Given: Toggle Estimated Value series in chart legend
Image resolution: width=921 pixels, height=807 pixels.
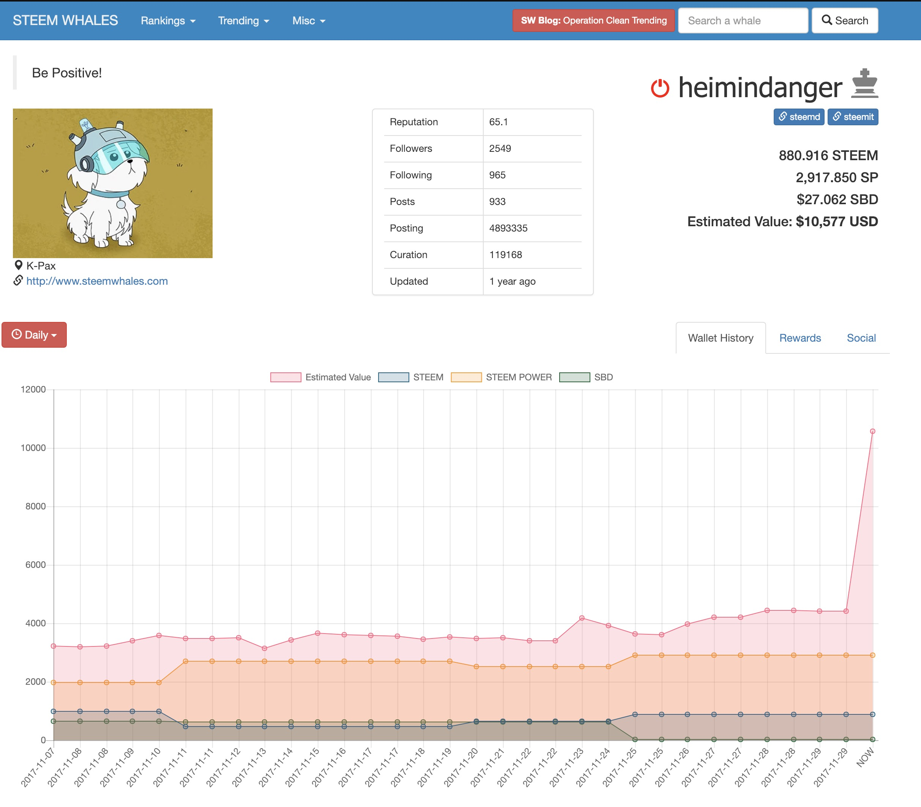Looking at the screenshot, I should tap(285, 377).
